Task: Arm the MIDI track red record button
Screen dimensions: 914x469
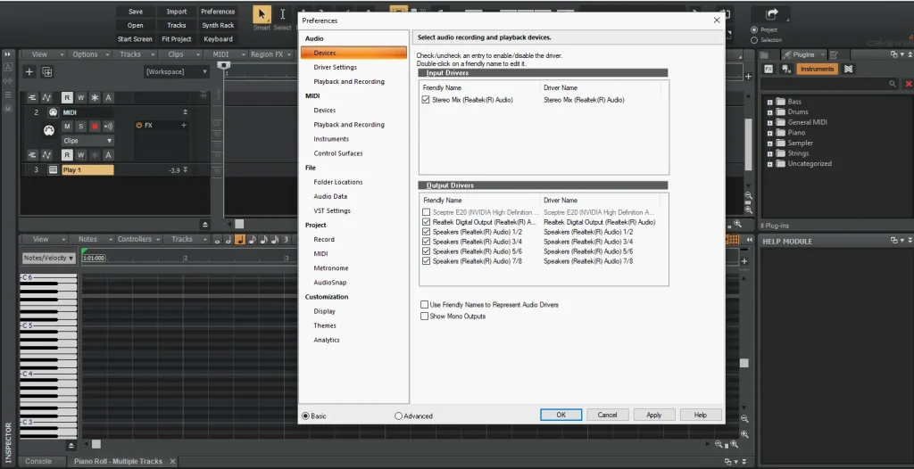Action: coord(95,127)
